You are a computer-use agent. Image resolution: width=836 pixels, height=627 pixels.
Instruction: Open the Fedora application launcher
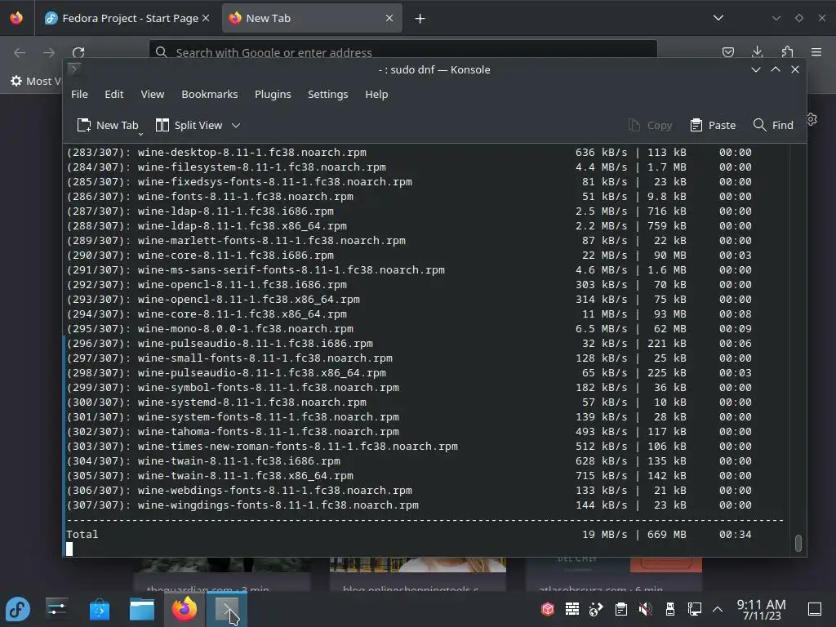coord(18,609)
